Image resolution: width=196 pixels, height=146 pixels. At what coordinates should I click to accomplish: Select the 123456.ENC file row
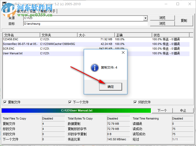click(x=96, y=39)
